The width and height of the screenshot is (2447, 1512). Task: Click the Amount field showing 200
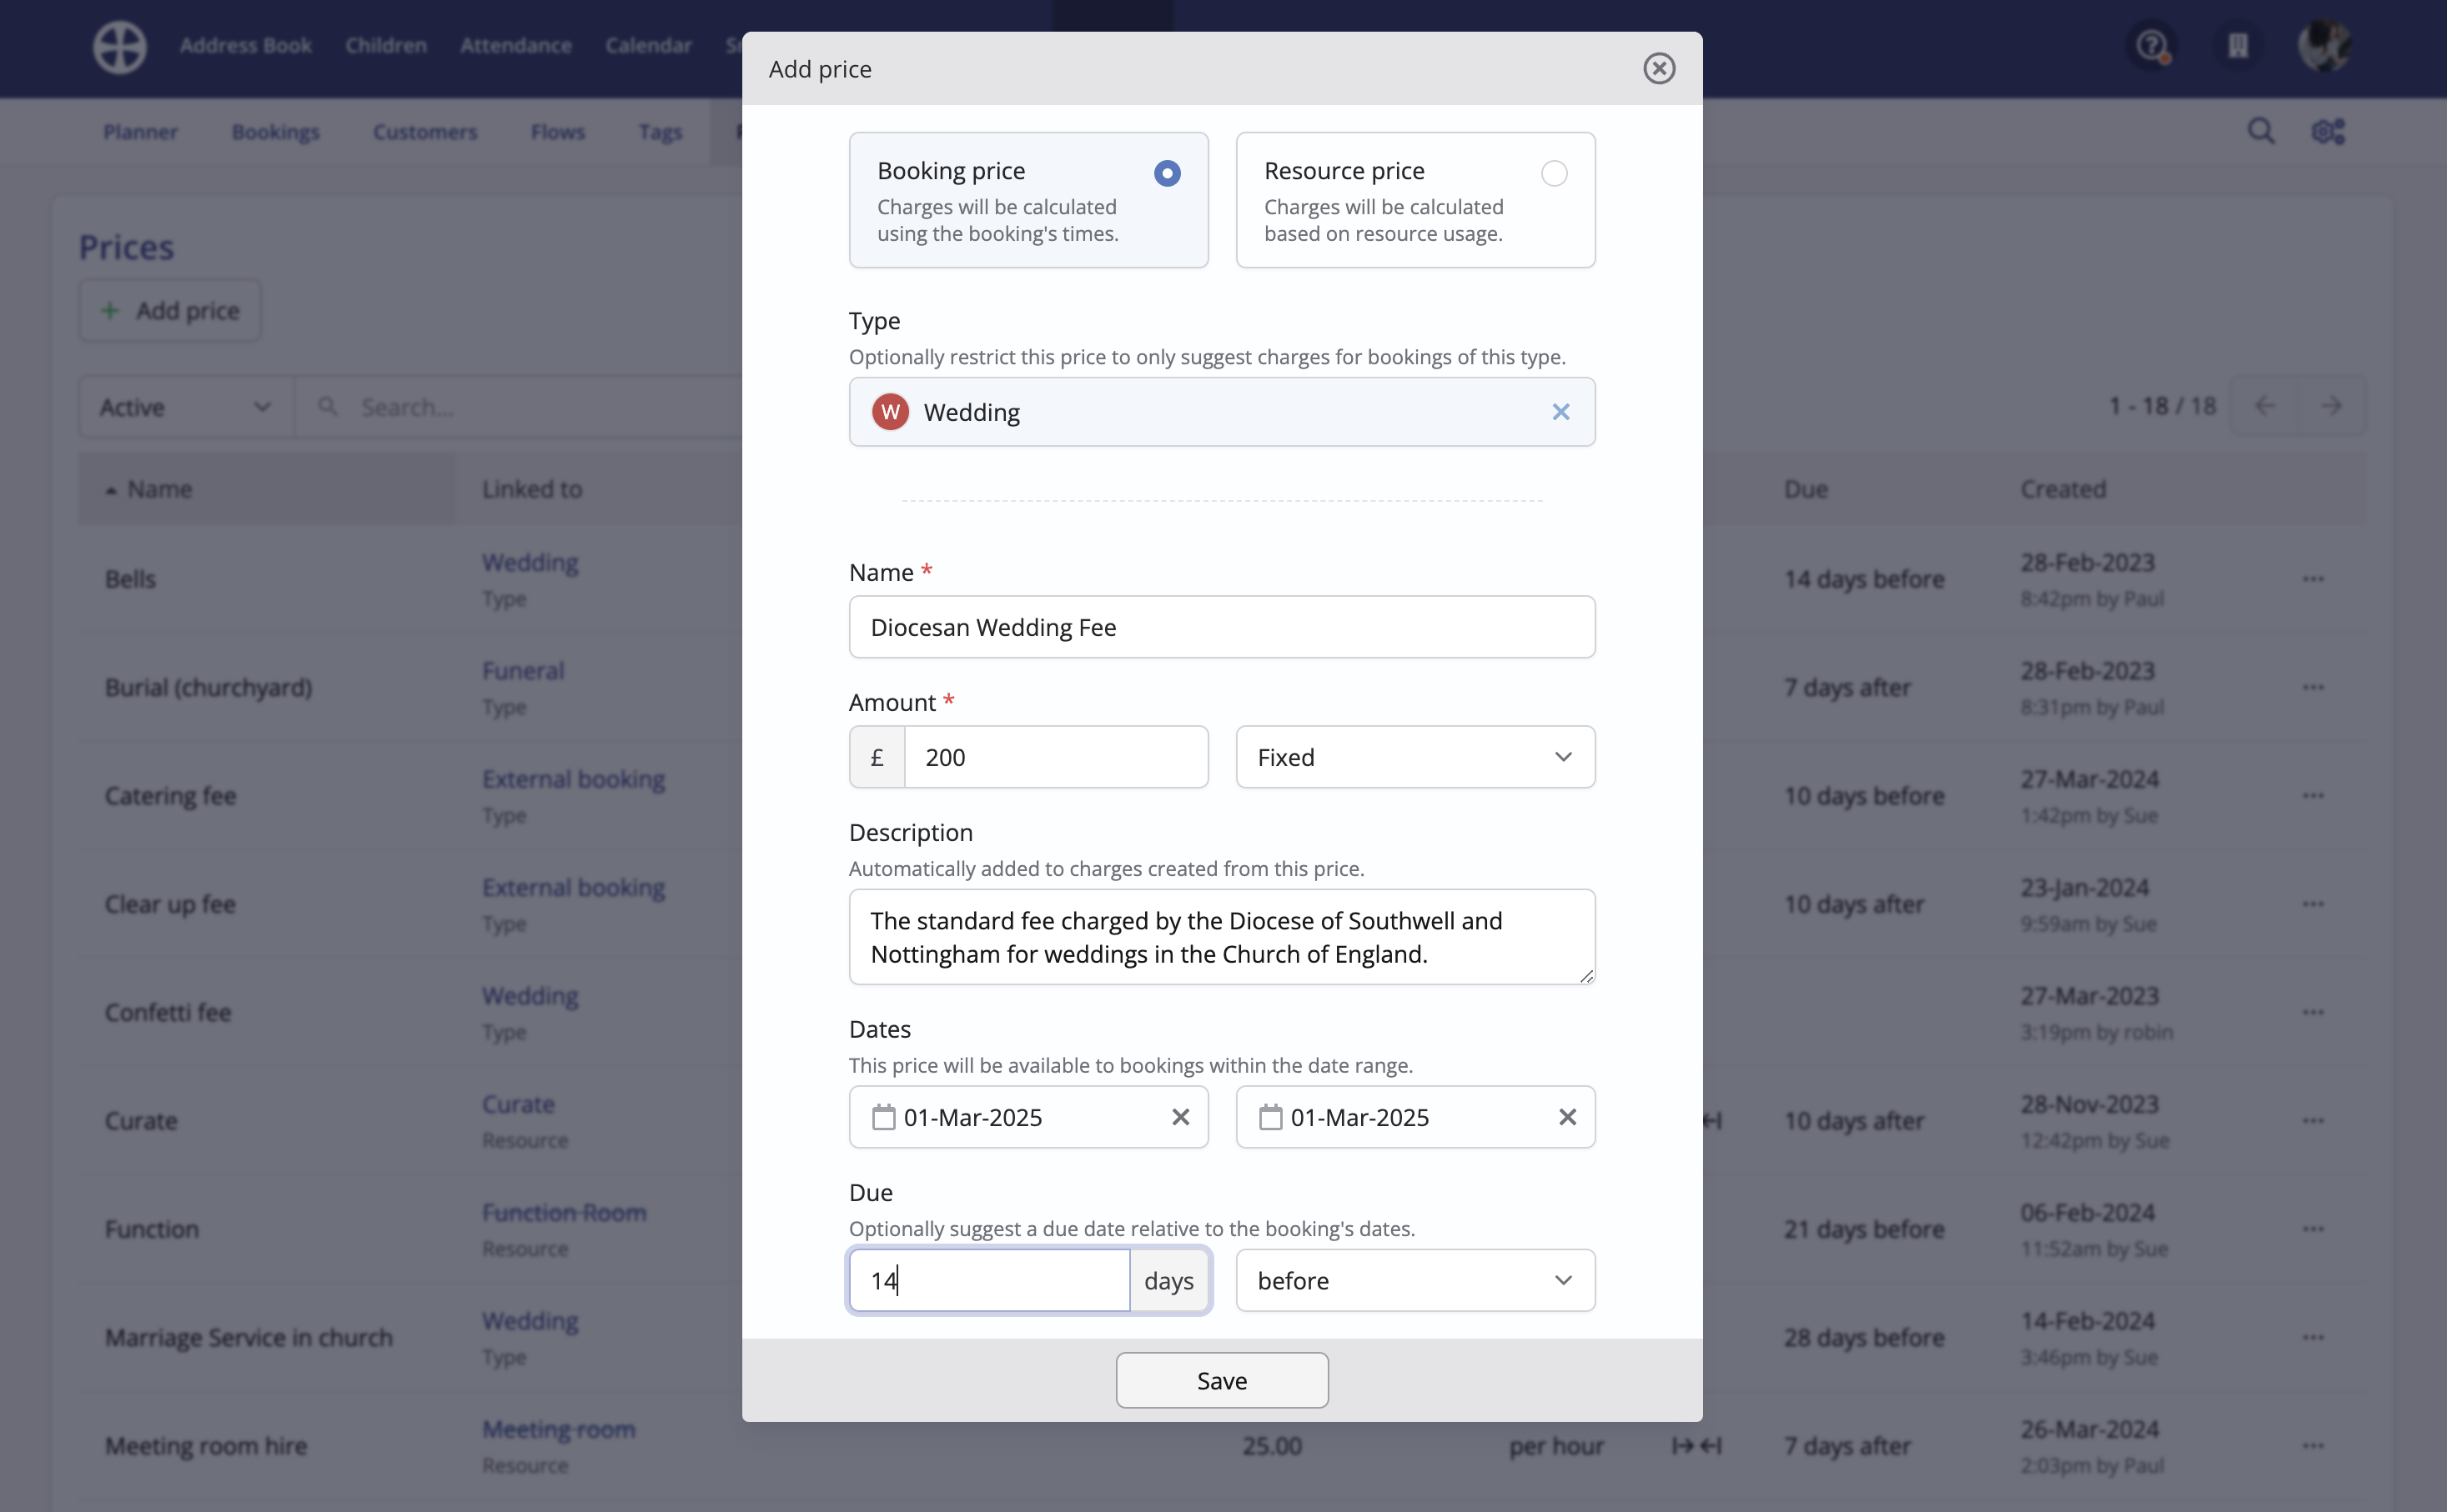coord(1057,757)
